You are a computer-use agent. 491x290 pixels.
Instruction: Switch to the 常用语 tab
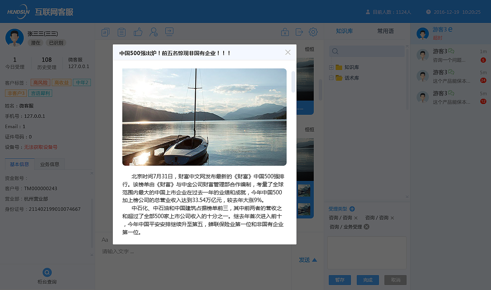[386, 31]
